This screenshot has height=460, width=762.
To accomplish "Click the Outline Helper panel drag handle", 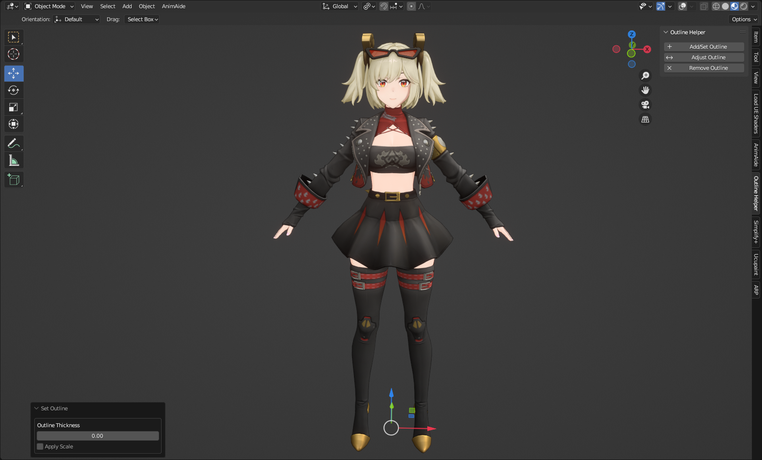I will 743,32.
